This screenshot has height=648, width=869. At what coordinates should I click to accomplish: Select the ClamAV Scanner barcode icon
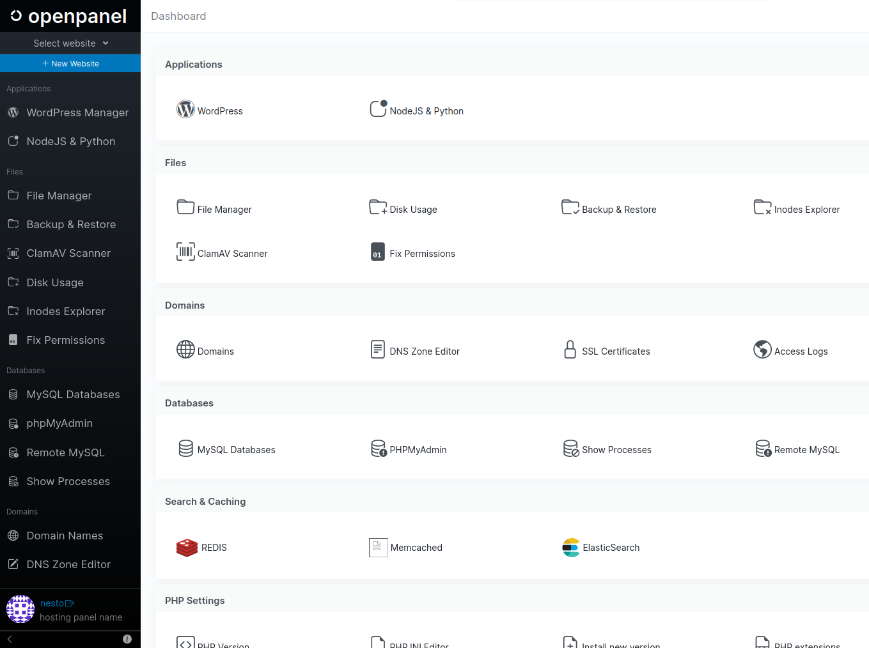[x=185, y=252]
